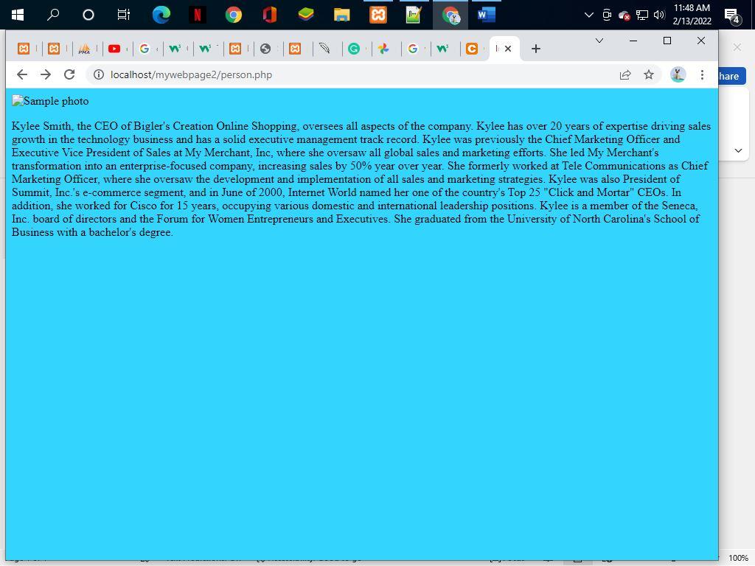The width and height of the screenshot is (755, 566).
Task: Adjust the Word zoom level control at 100%
Action: 737,558
